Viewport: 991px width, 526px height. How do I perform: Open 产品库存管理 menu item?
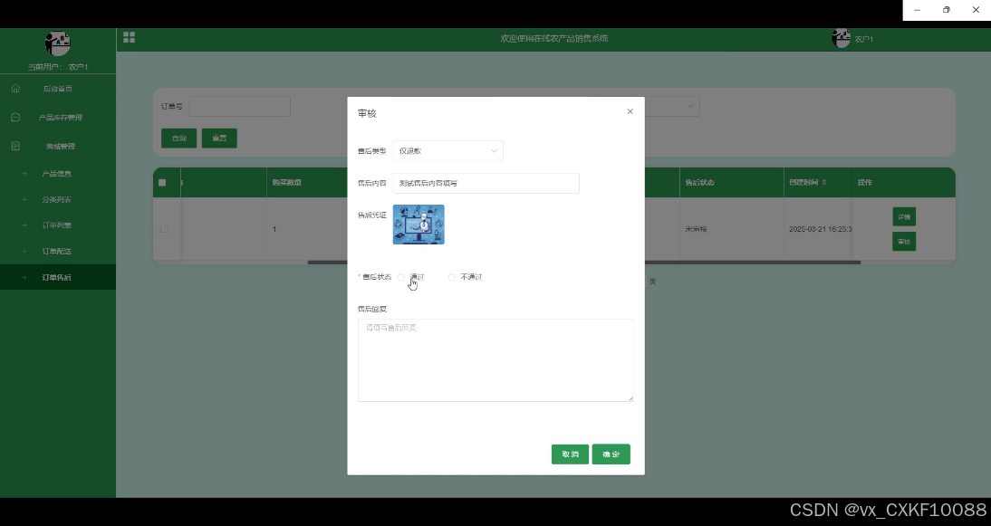coord(57,118)
